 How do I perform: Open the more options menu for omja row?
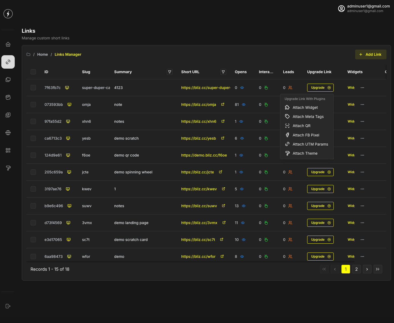pos(362,105)
